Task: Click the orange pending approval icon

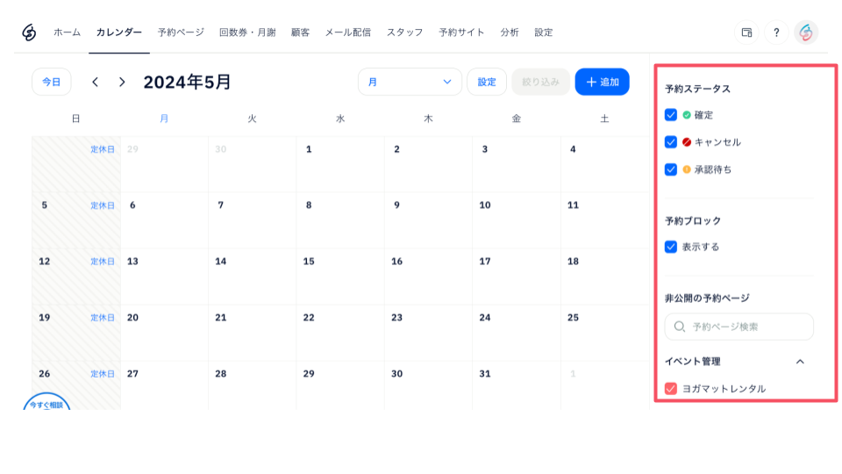Action: pos(686,169)
